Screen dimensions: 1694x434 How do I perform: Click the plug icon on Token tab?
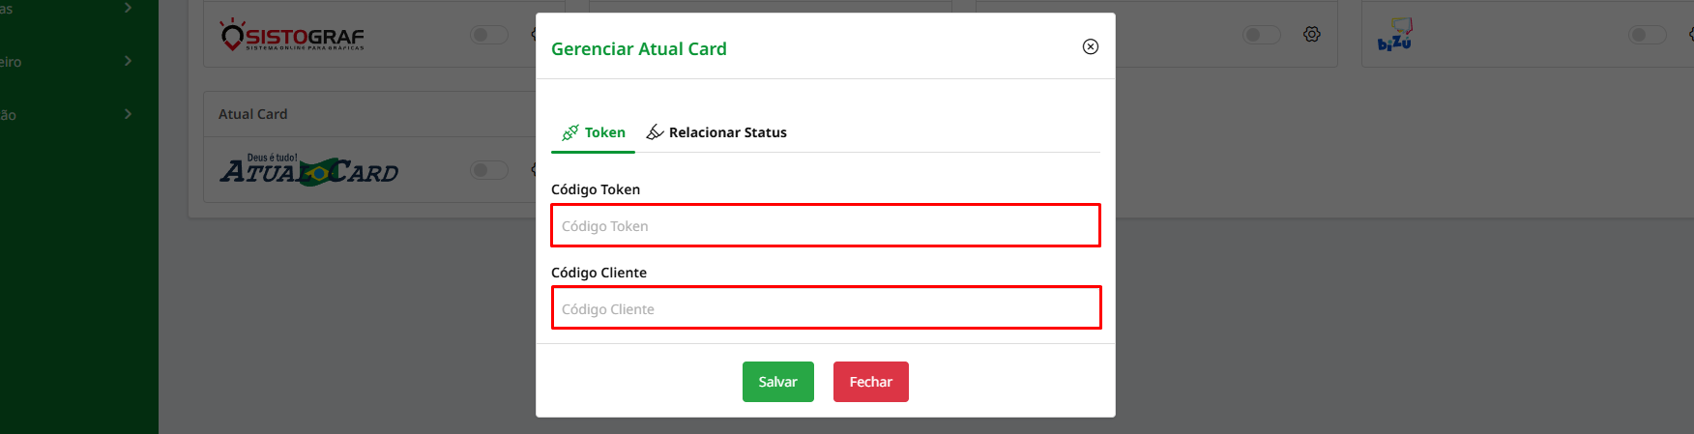pyautogui.click(x=570, y=132)
